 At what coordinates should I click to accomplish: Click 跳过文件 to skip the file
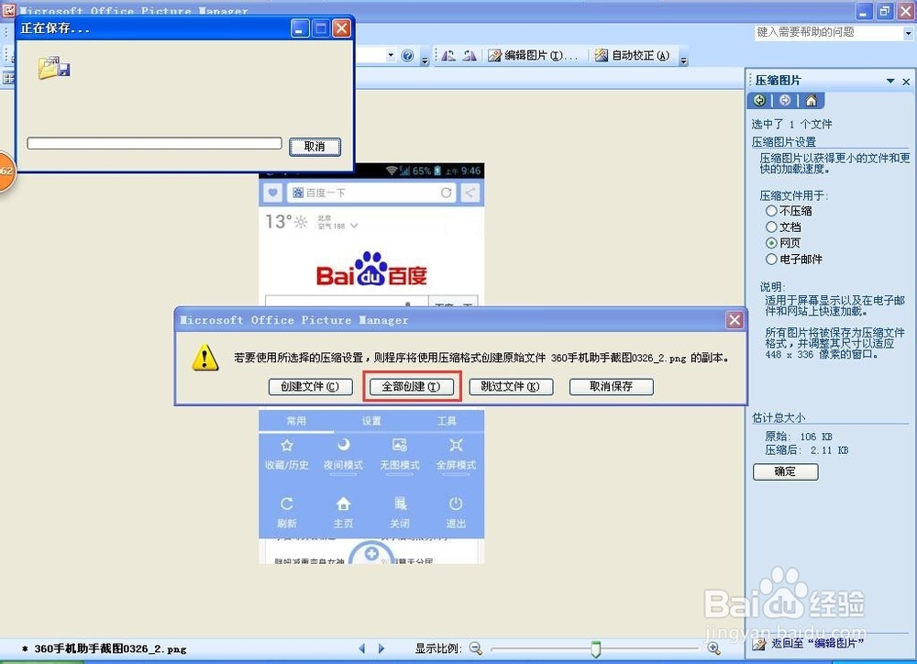coord(510,386)
